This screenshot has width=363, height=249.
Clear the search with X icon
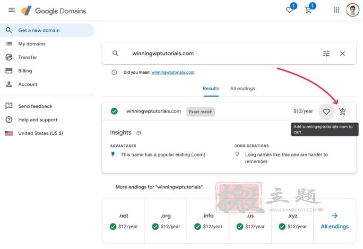point(342,53)
